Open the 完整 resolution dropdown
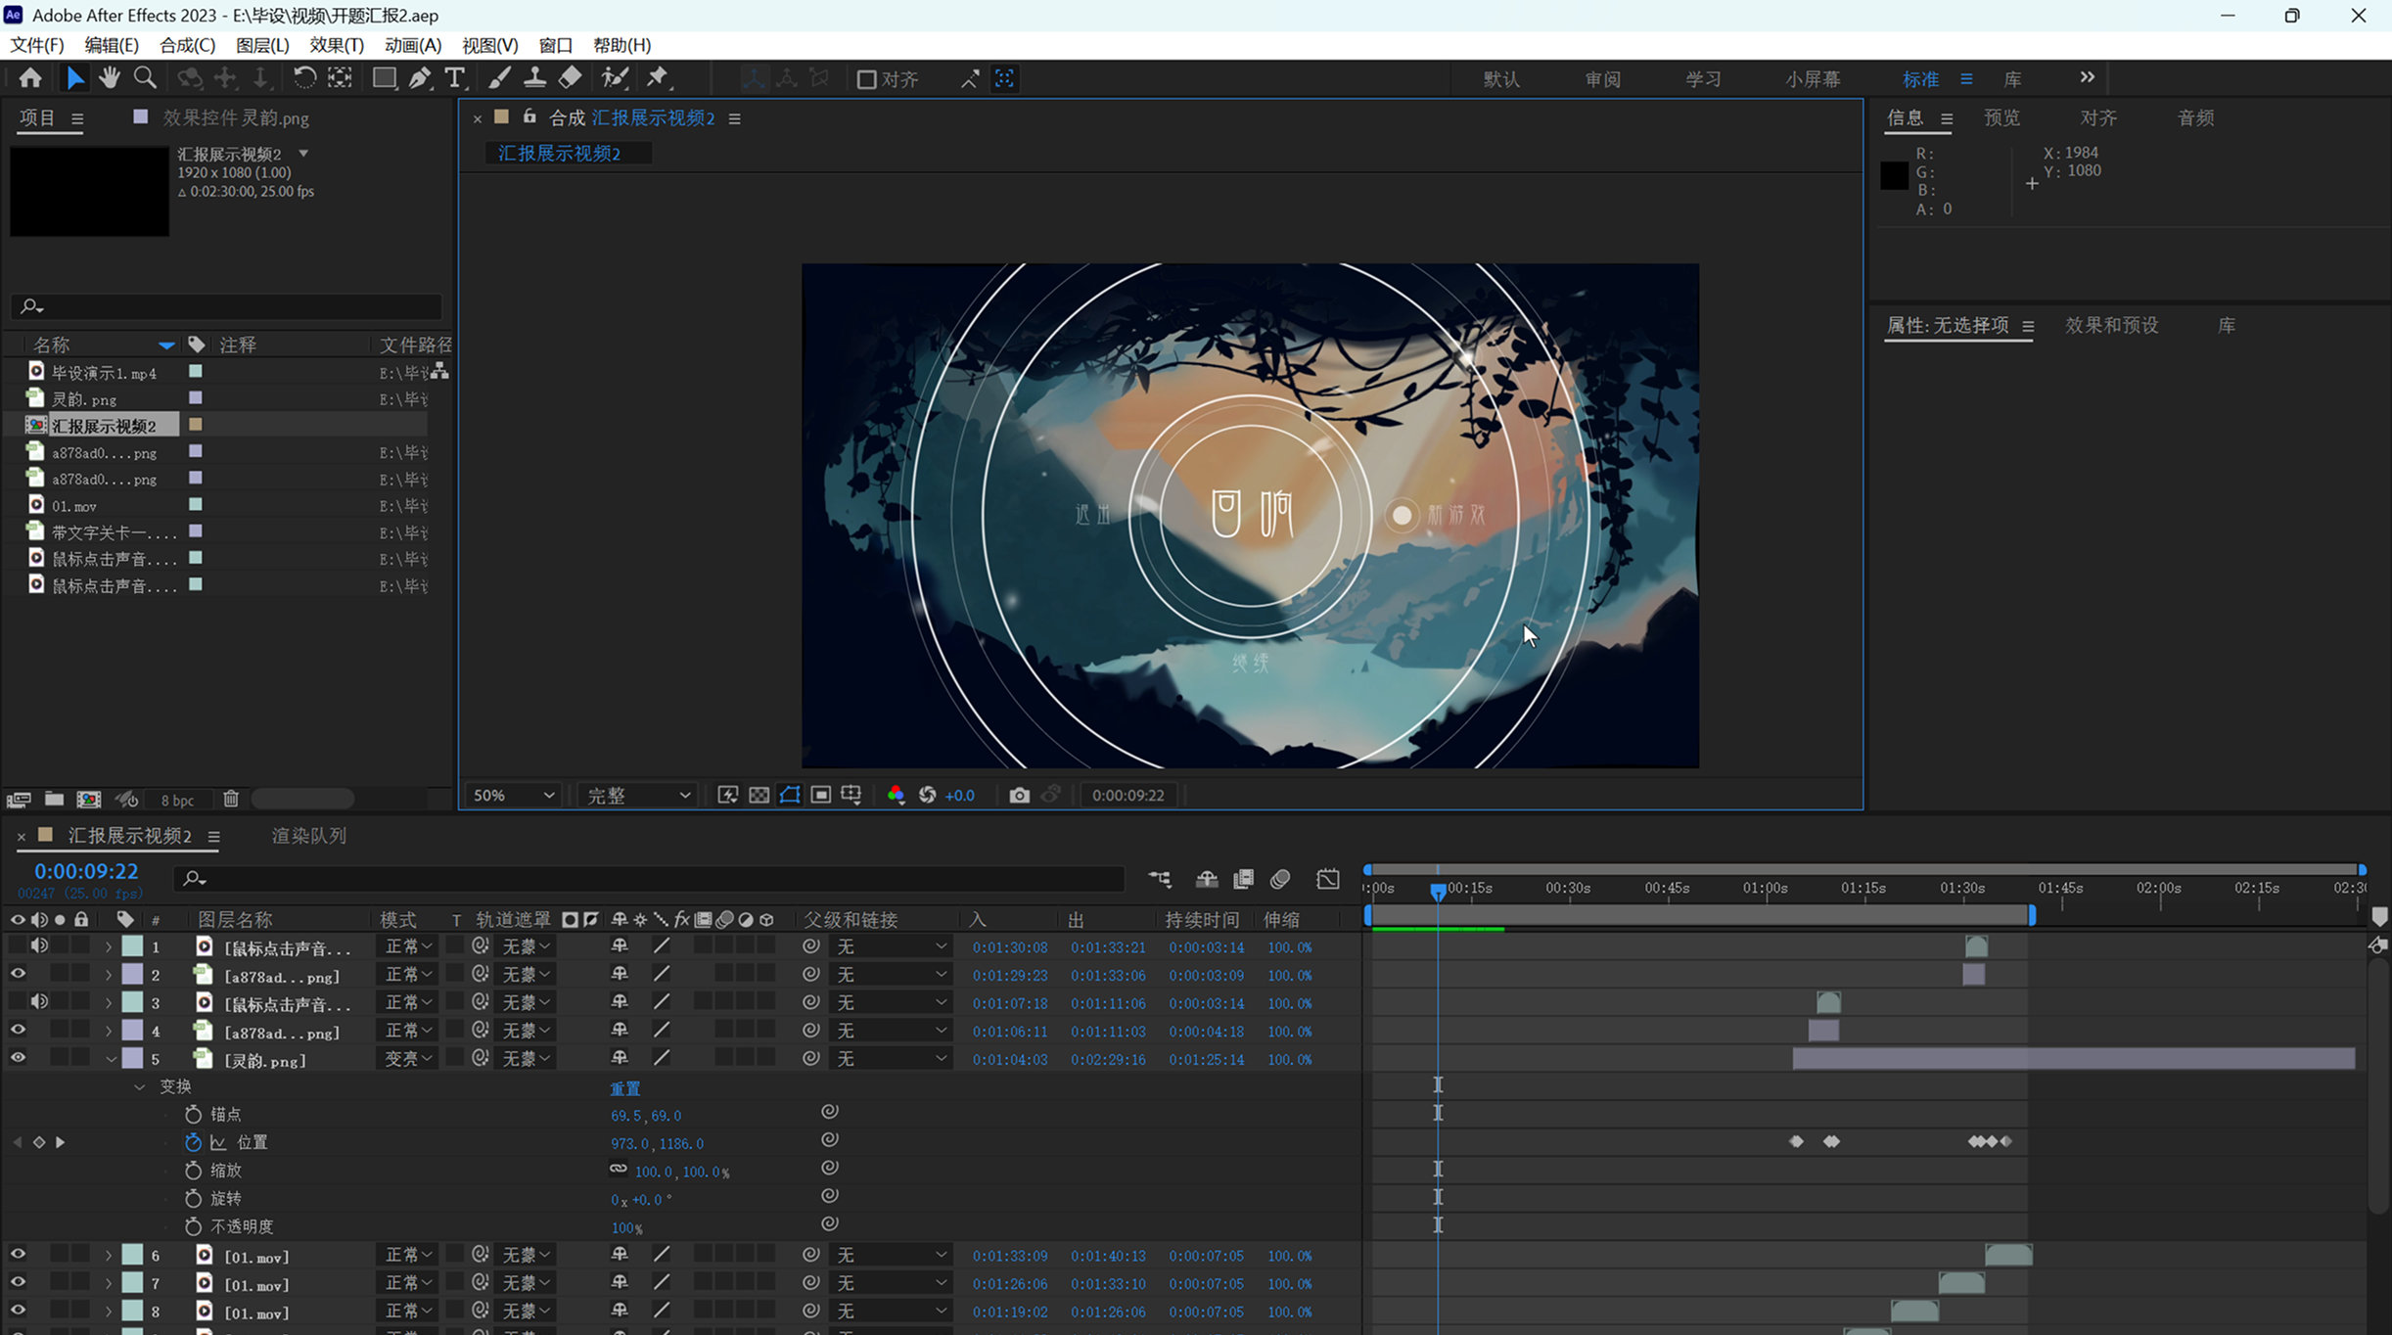This screenshot has height=1335, width=2392. point(638,796)
